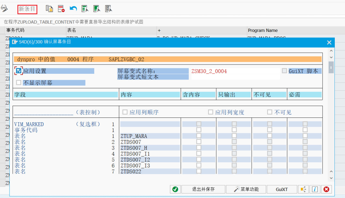Screen dimensions: 345x198
Task: Click the dialog scrollbar thumb
Action: pos(331,67)
